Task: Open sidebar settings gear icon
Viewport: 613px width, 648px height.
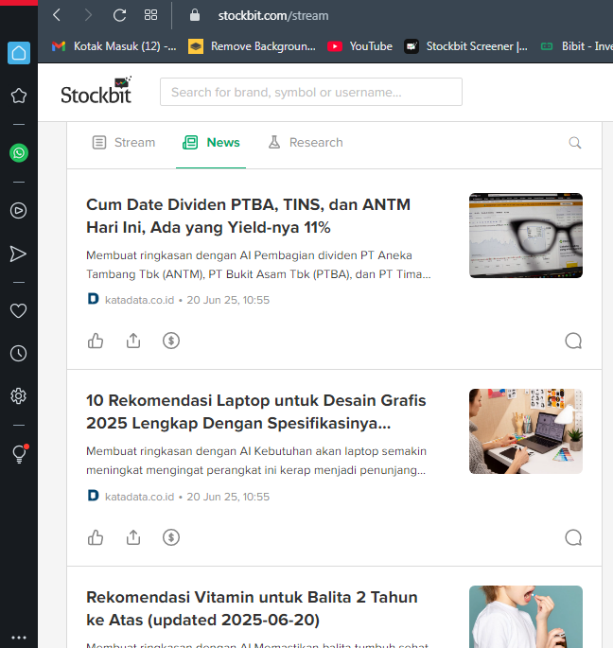Action: (19, 396)
